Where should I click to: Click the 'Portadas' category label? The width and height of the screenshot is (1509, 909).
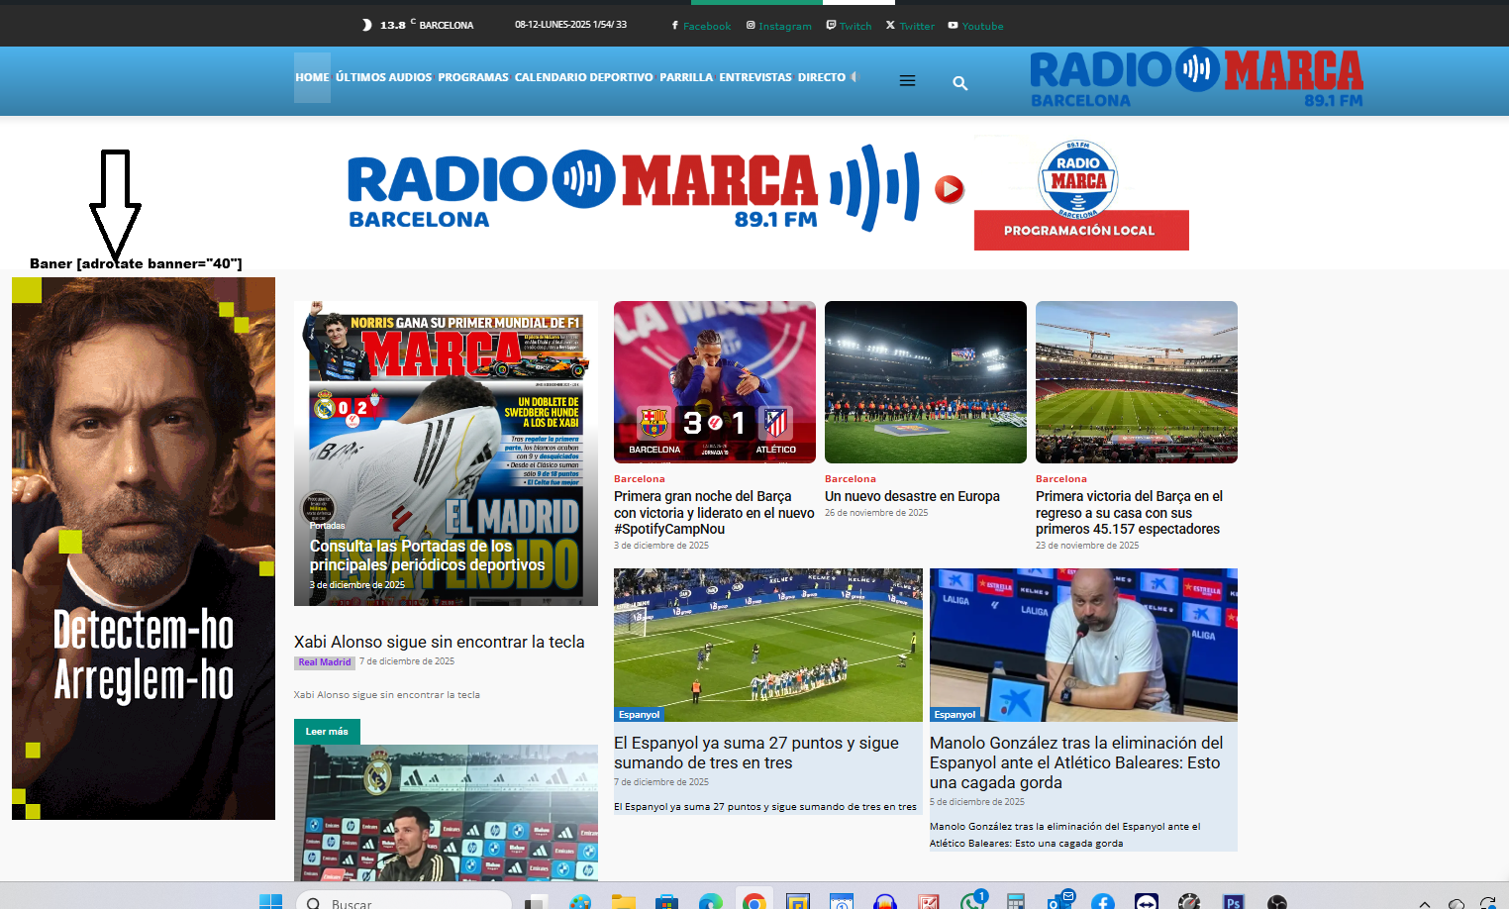[327, 526]
